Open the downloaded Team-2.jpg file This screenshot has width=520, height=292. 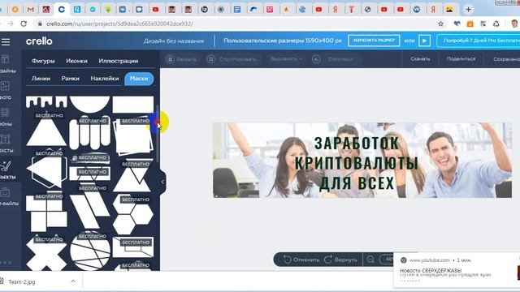(22, 282)
